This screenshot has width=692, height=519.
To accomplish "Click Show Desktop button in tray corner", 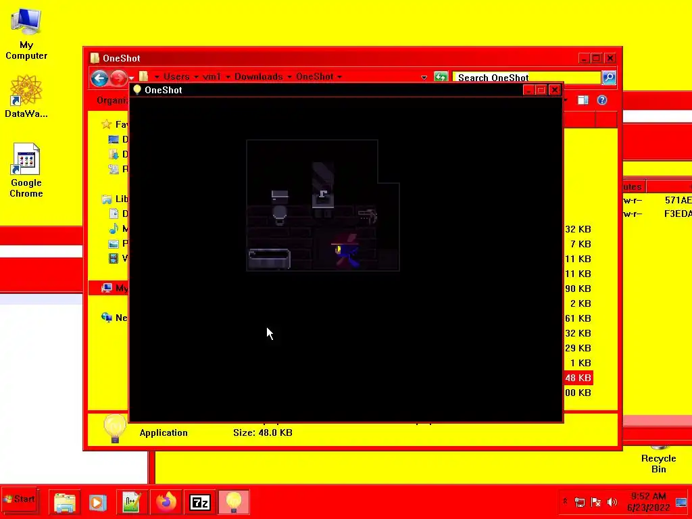I will pyautogui.click(x=682, y=502).
